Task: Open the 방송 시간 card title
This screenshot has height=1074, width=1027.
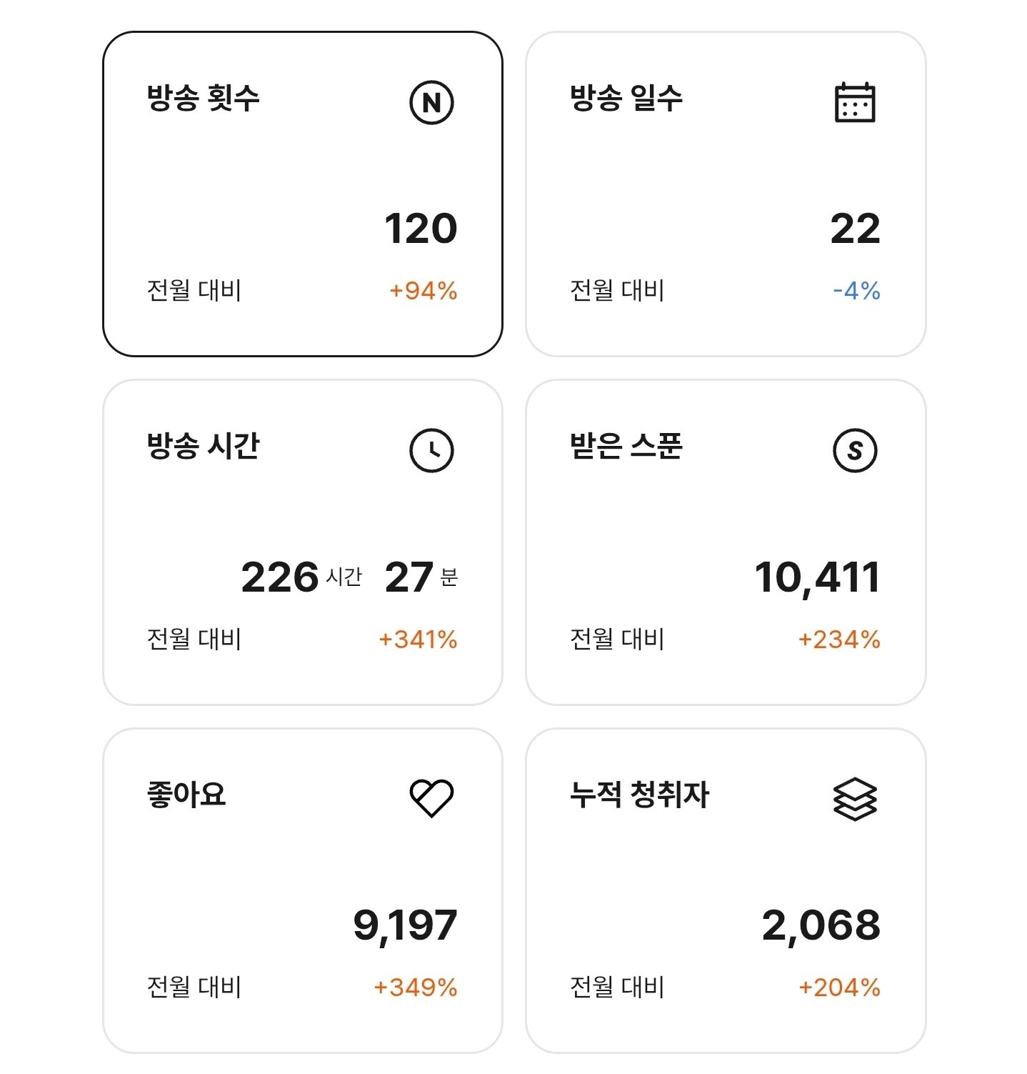Action: [x=203, y=446]
